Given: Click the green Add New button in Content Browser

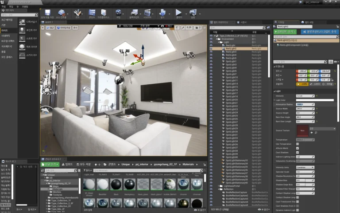Looking at the screenshot, I should [x=50, y=165].
